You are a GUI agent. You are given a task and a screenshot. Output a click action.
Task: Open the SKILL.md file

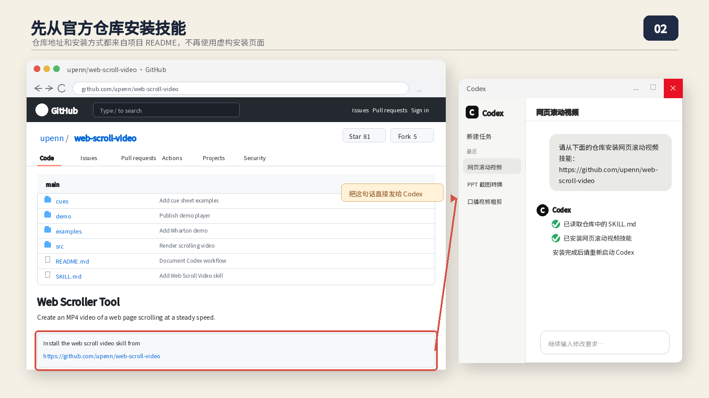[69, 276]
